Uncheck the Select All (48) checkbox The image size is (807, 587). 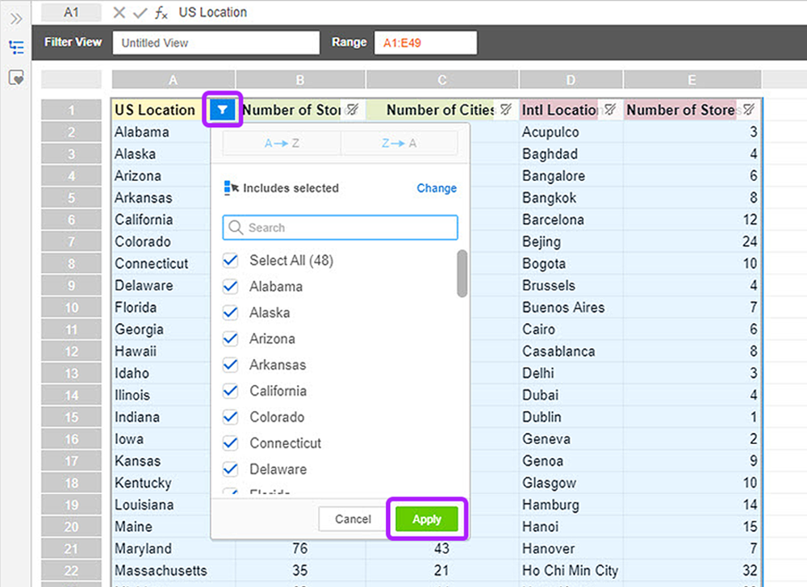(x=231, y=261)
